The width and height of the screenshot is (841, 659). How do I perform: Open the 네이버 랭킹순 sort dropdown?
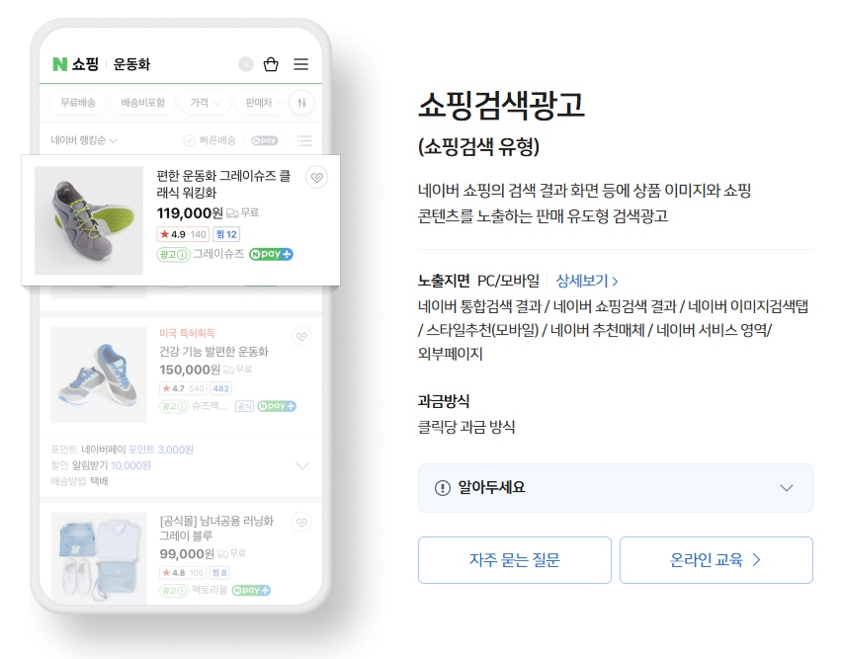84,140
